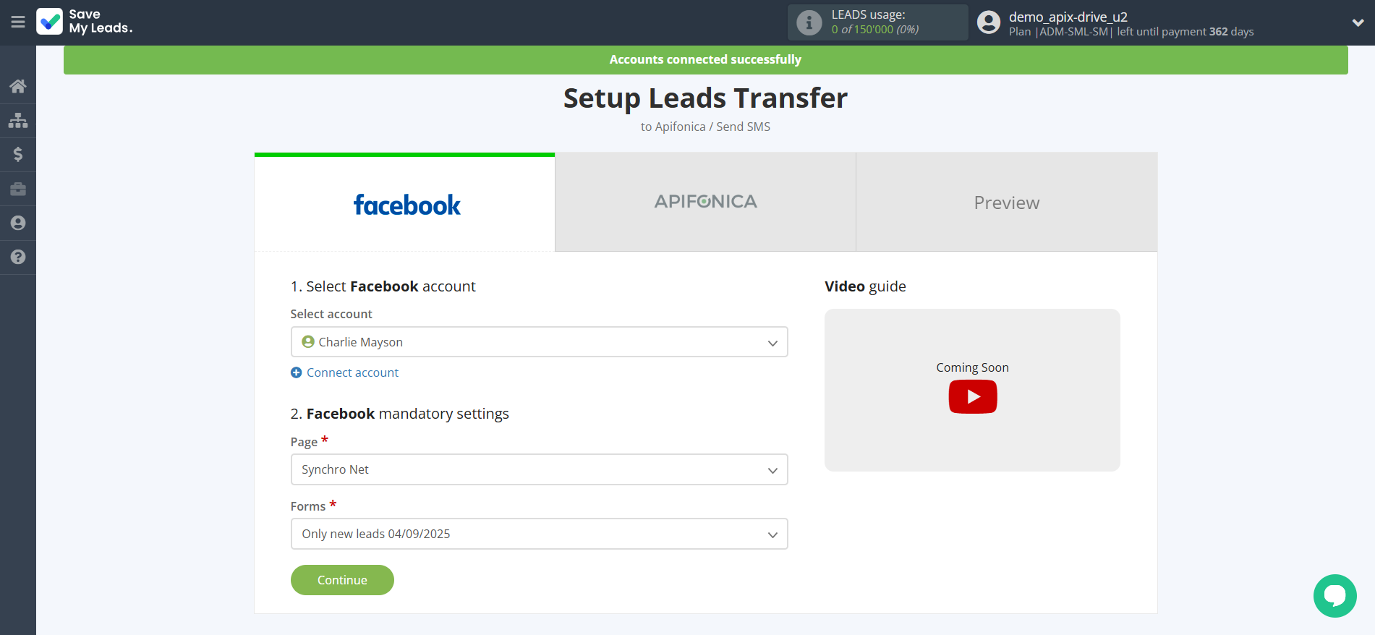
Task: Open the briefcase sidebar icon
Action: coord(18,189)
